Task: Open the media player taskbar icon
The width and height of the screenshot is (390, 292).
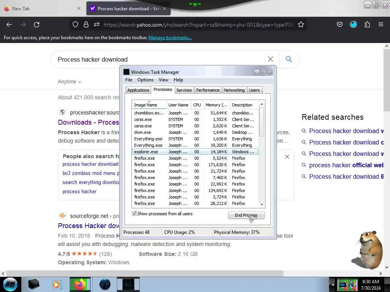Action: (x=56, y=284)
